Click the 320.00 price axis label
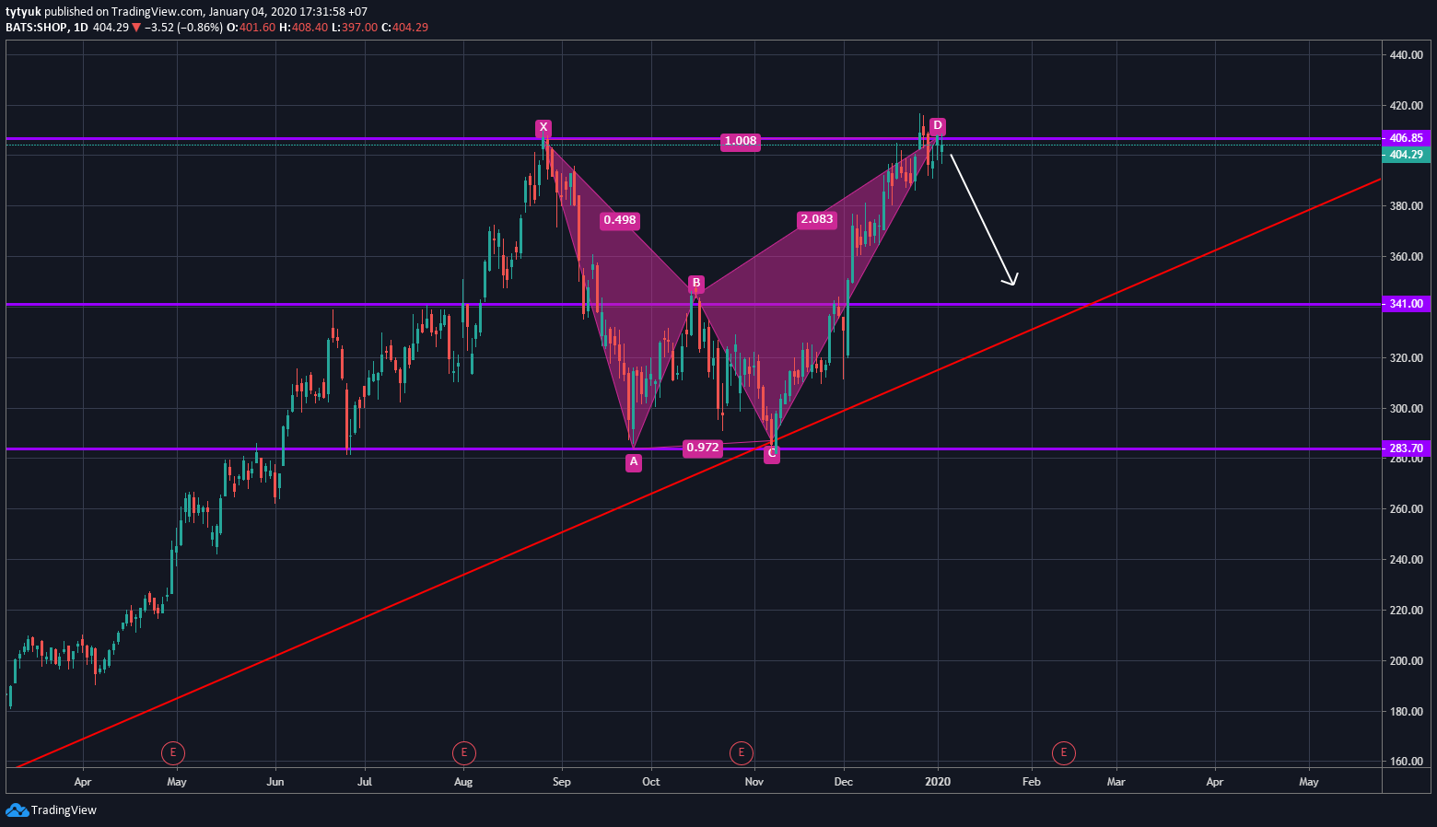 (x=1407, y=358)
